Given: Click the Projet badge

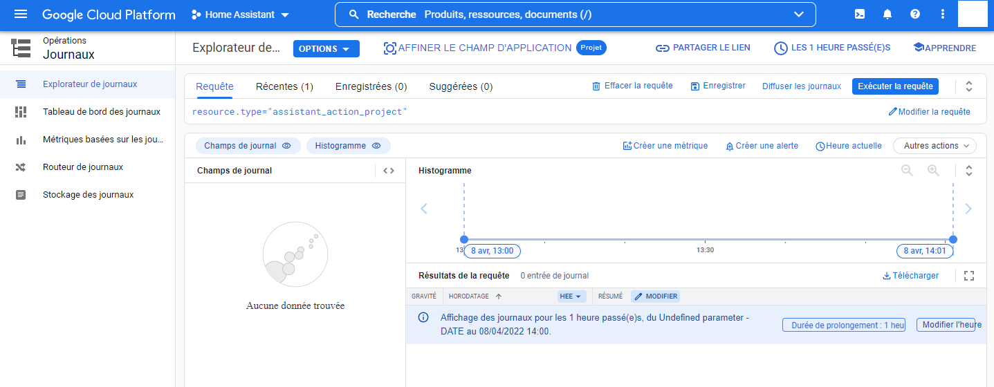Looking at the screenshot, I should (591, 48).
